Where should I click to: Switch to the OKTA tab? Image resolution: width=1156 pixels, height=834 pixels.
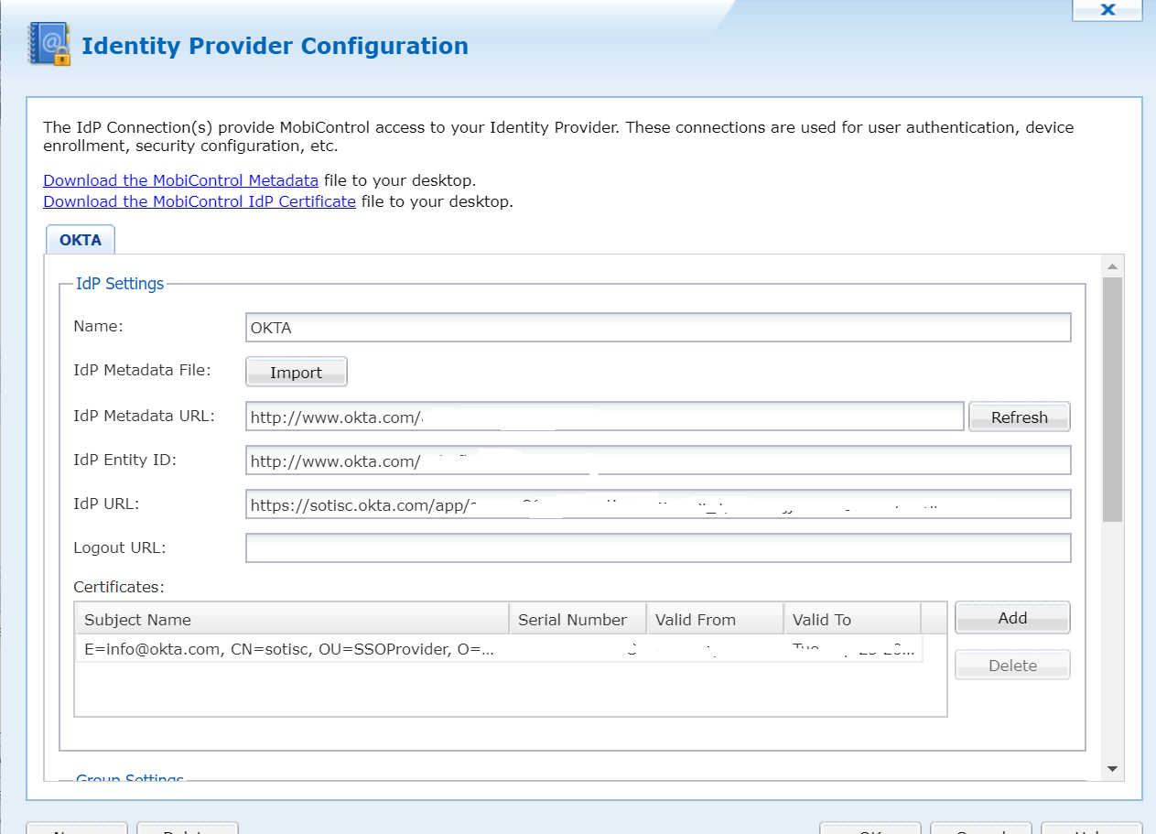point(81,241)
